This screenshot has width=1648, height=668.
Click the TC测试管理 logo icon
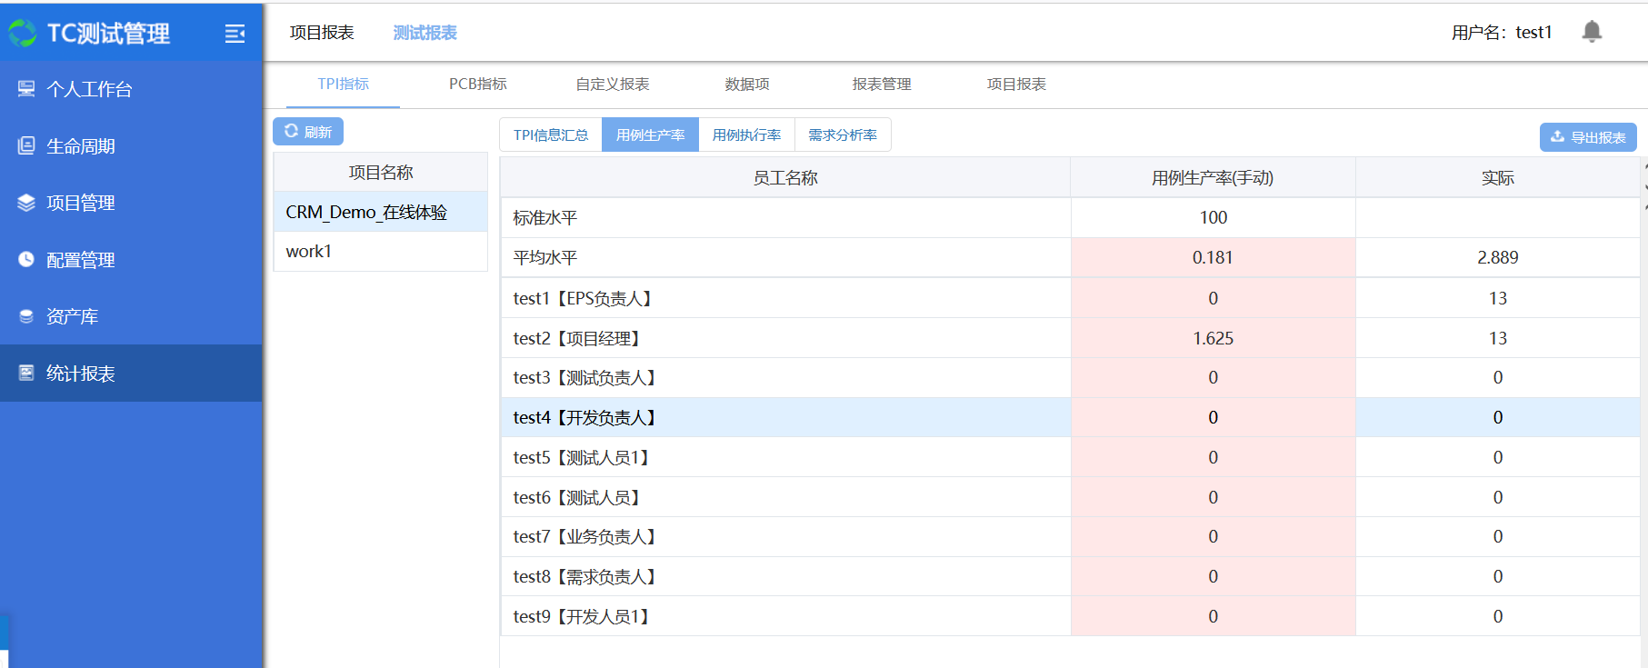click(23, 34)
